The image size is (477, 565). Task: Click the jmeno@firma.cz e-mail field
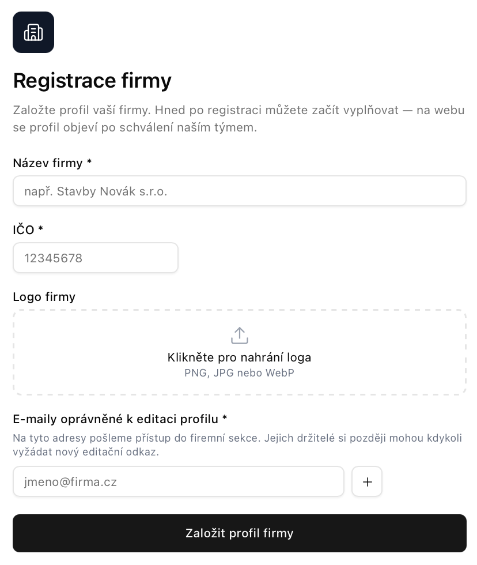pos(179,481)
